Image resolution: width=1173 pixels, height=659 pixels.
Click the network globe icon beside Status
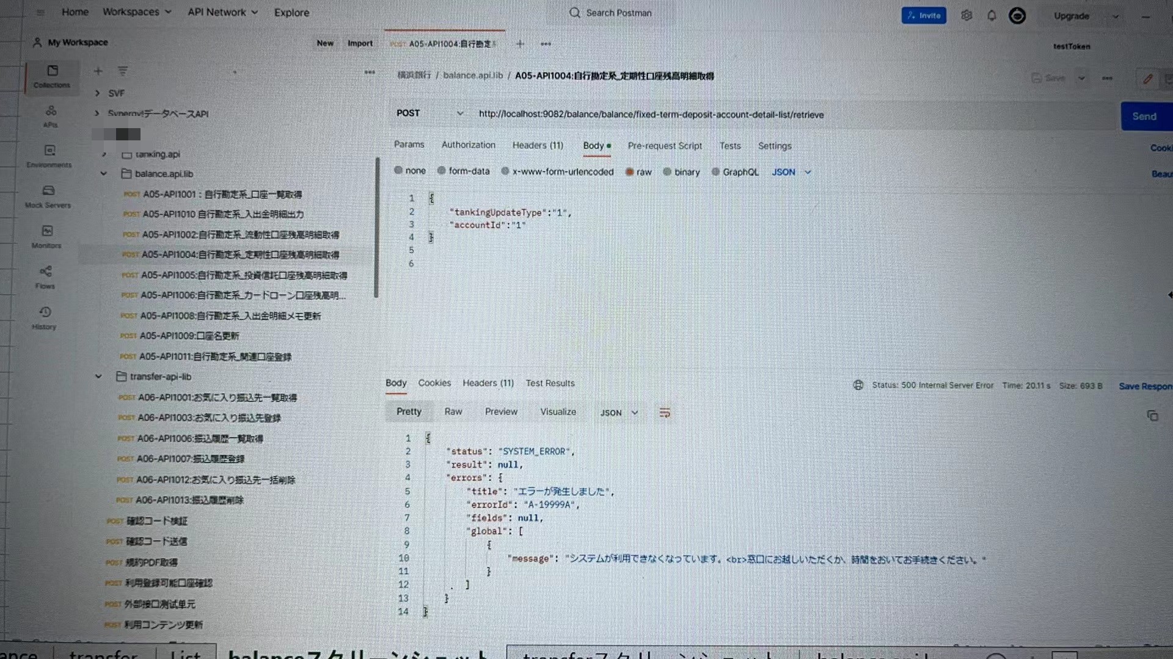coord(858,385)
